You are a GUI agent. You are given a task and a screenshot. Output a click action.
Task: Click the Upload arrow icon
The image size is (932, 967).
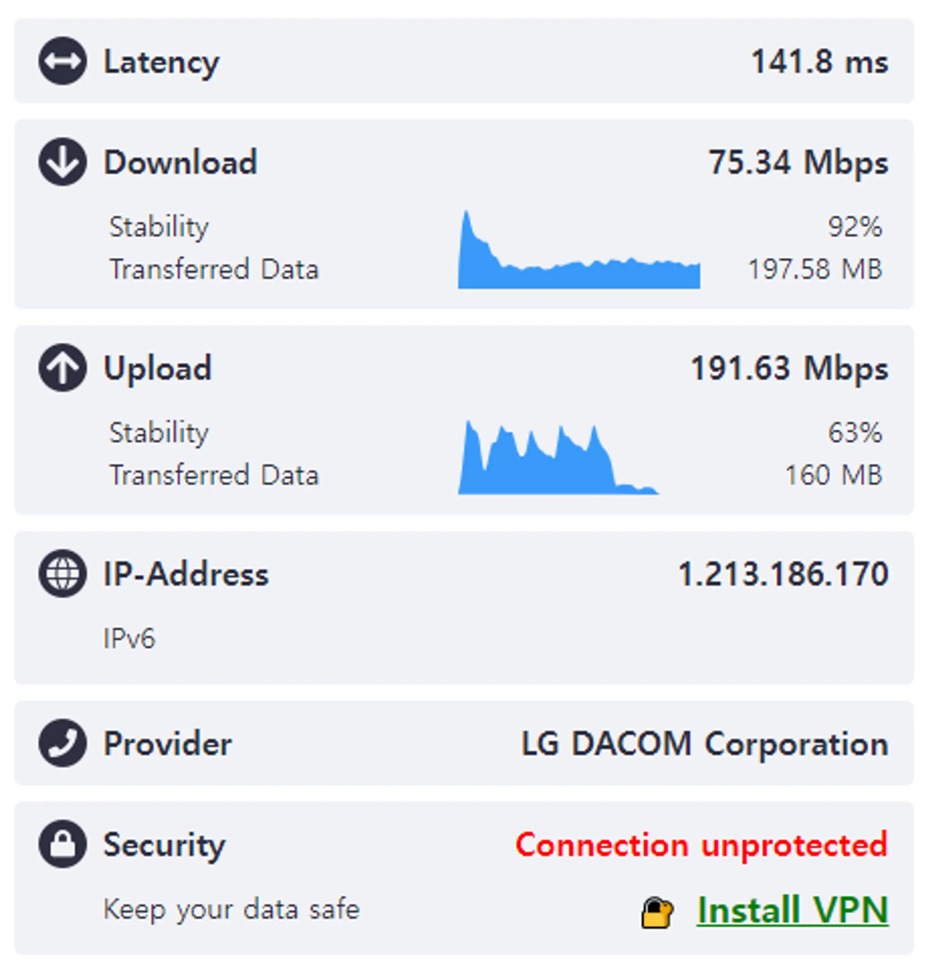[62, 367]
